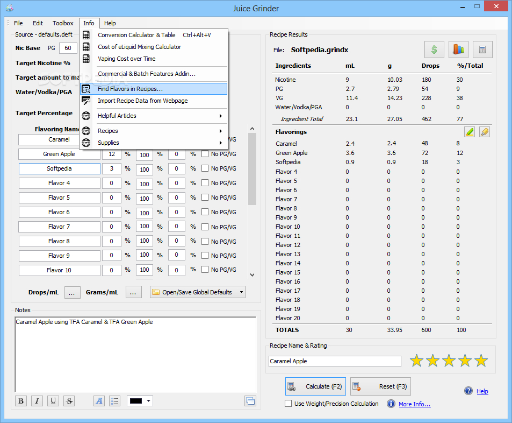The height and width of the screenshot is (423, 512).
Task: Toggle strikethrough formatting in Notes
Action: [69, 401]
